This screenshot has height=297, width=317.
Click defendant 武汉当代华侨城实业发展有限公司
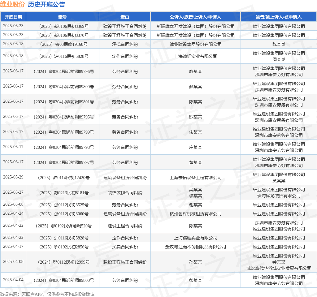coord(279,268)
